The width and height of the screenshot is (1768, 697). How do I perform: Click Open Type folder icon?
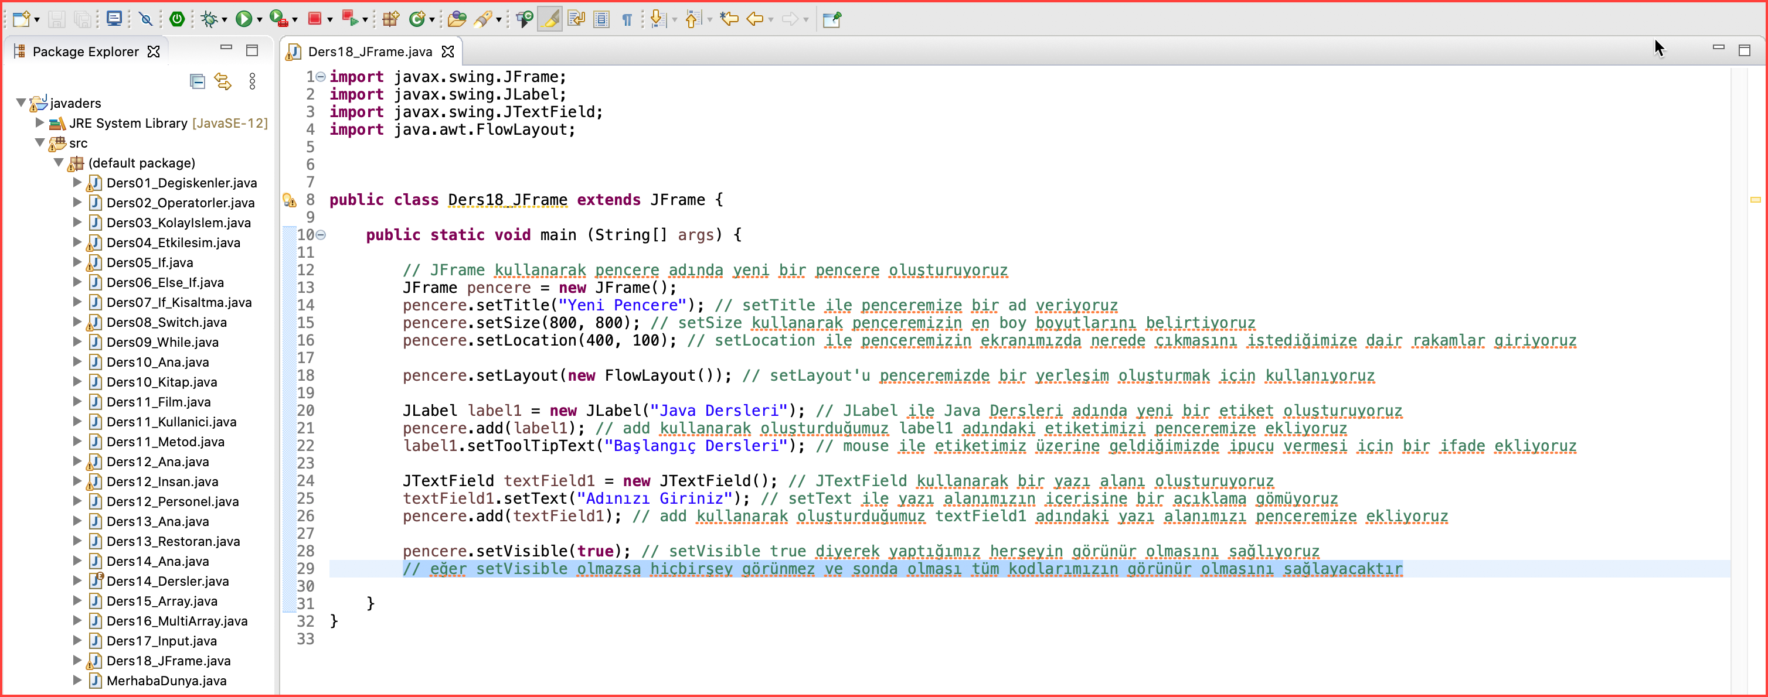click(457, 19)
